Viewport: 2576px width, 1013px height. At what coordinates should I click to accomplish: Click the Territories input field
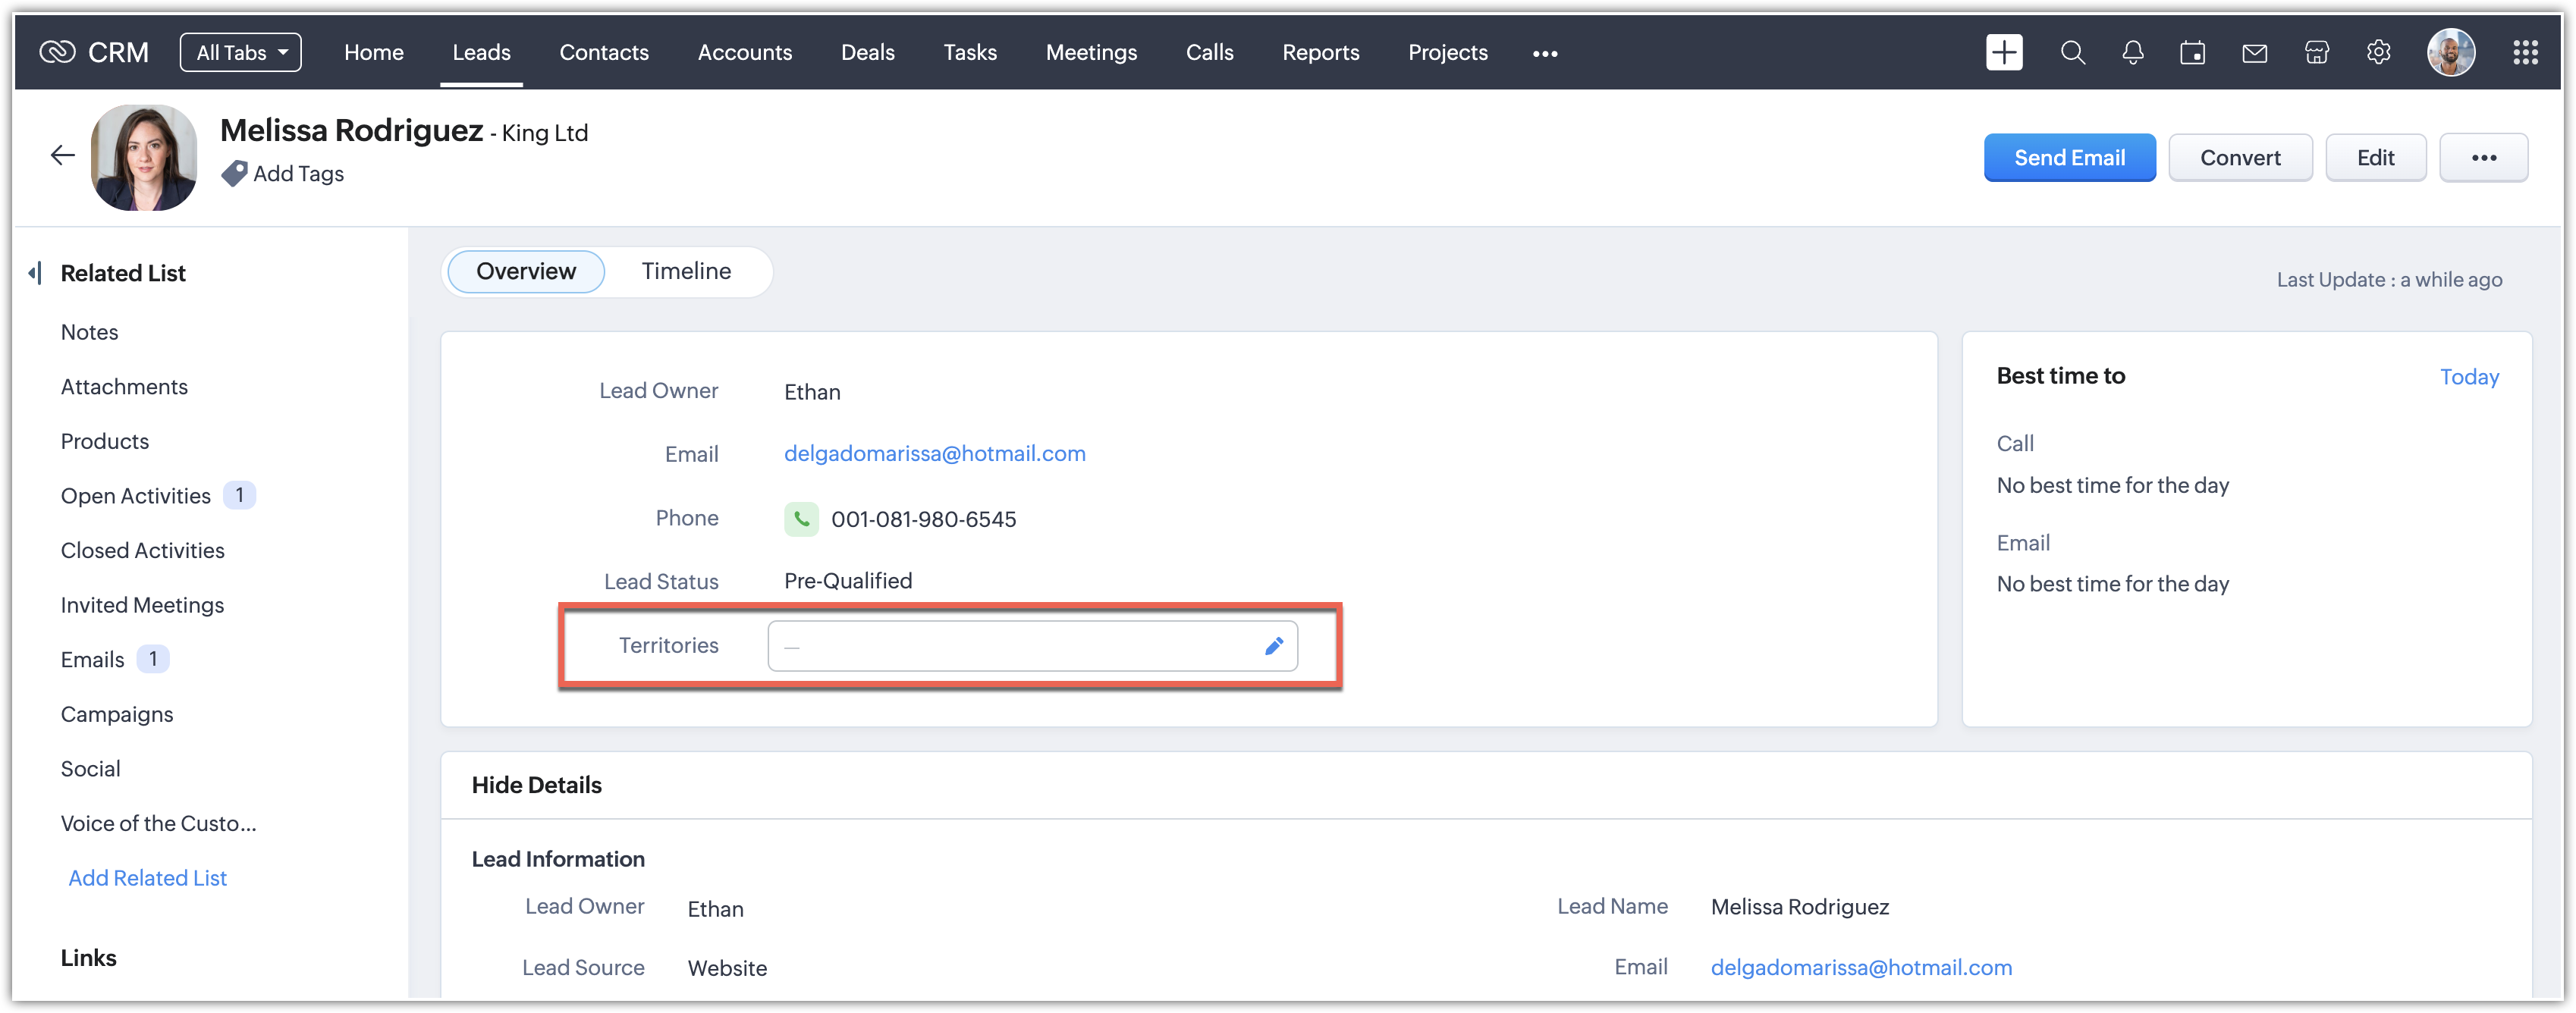pyautogui.click(x=1010, y=646)
